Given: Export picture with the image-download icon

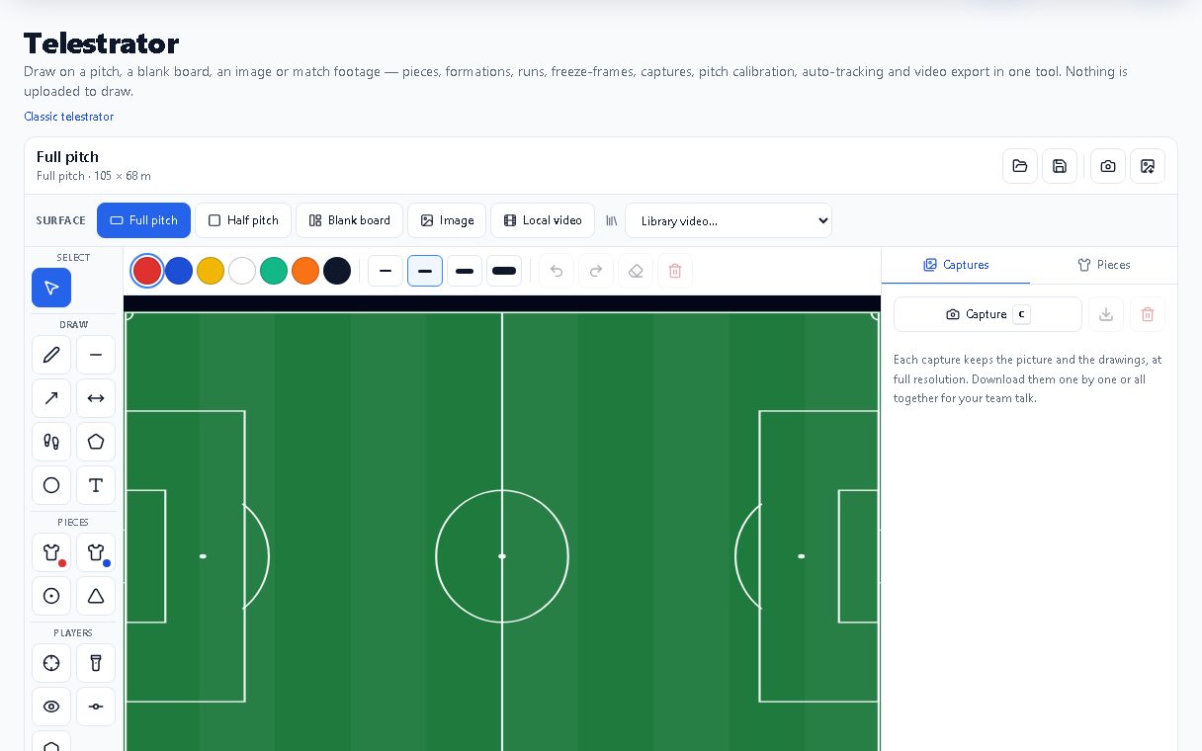Looking at the screenshot, I should [1148, 166].
